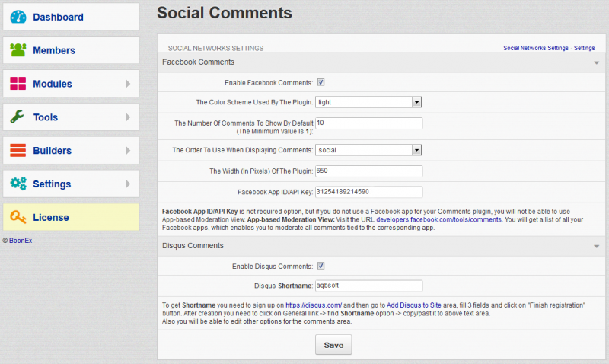Open the Tools menu label
The width and height of the screenshot is (609, 364).
[46, 117]
